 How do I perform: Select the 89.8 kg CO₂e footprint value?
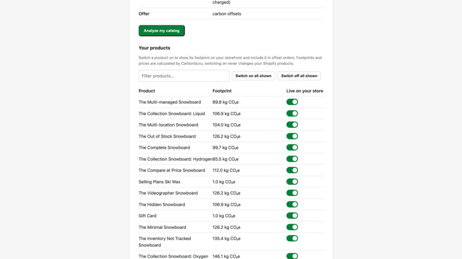pyautogui.click(x=226, y=102)
